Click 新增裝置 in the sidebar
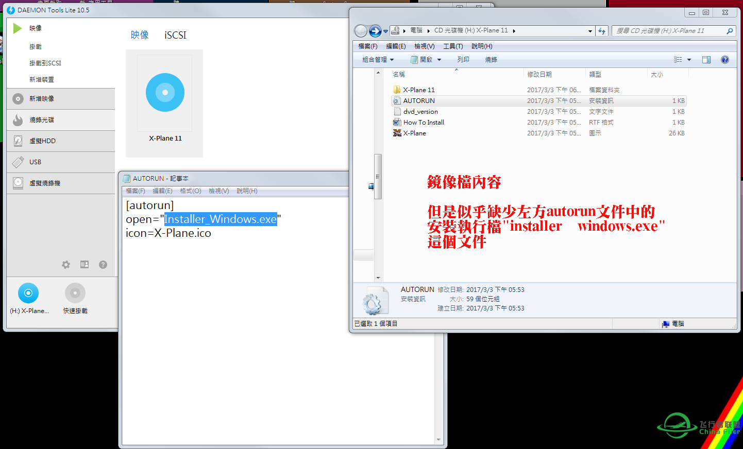Image resolution: width=743 pixels, height=449 pixels. click(42, 80)
